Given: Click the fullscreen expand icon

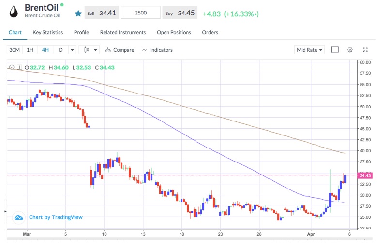Looking at the screenshot, I should tap(365, 50).
